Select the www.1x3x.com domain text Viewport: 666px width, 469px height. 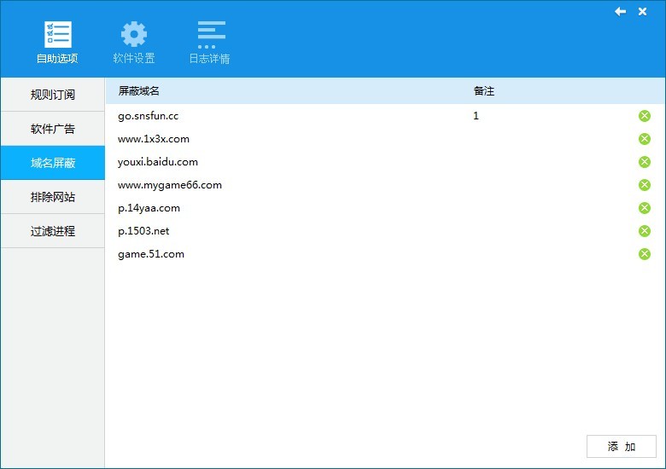tap(154, 139)
